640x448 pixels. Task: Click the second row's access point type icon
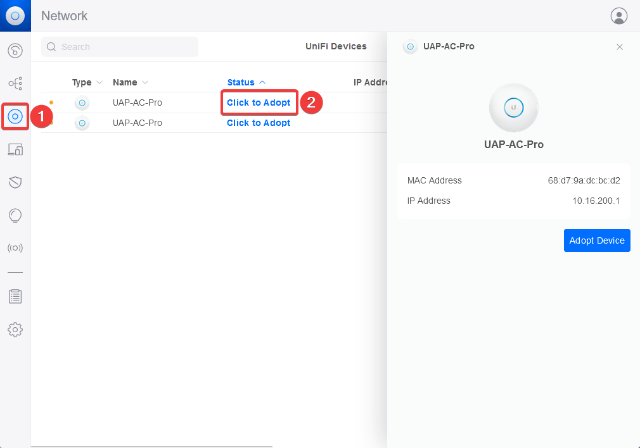[x=82, y=123]
